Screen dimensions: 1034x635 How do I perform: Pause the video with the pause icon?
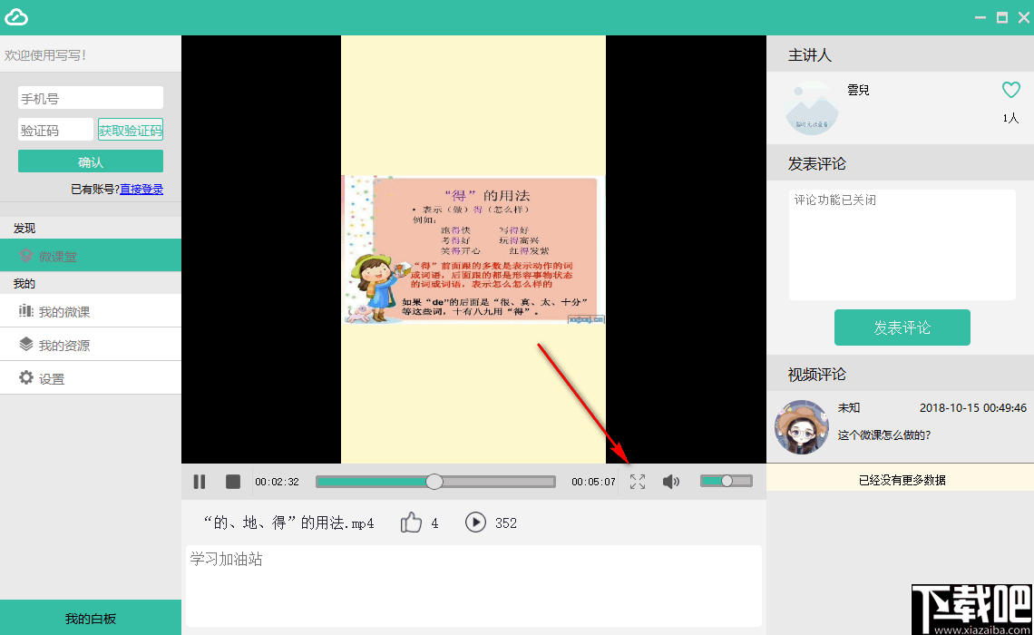199,481
